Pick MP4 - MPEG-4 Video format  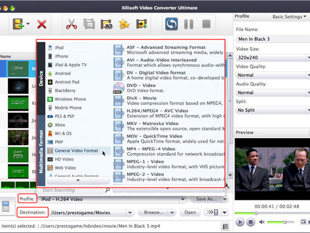coord(168,151)
